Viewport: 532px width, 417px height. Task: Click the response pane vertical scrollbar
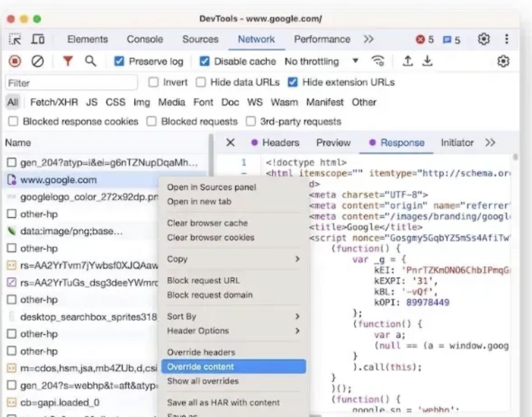515,158
